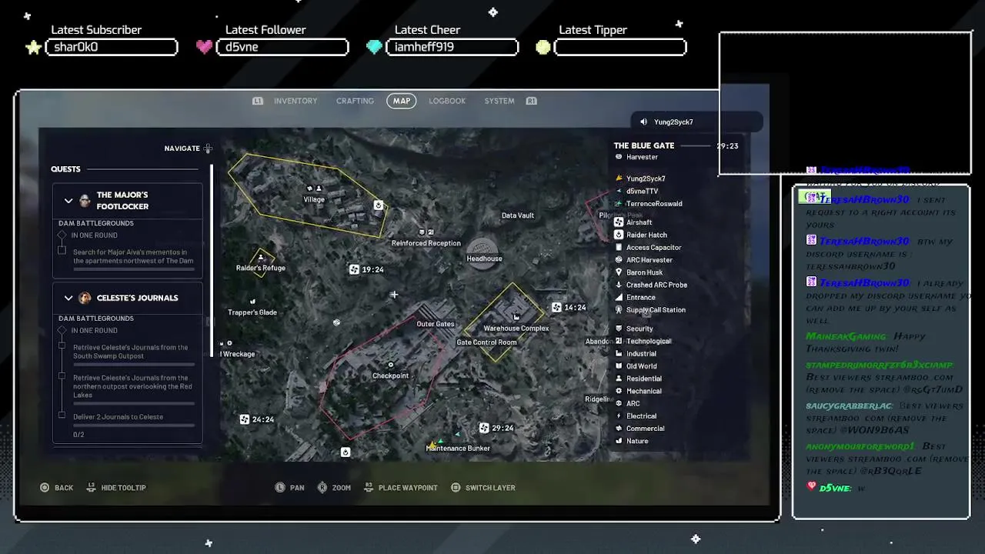
Task: Click the Industrial category icon
Action: (619, 353)
